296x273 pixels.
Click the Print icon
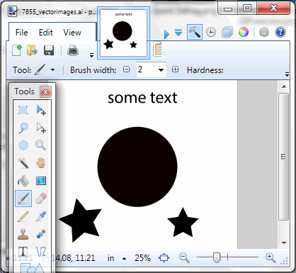click(73, 50)
